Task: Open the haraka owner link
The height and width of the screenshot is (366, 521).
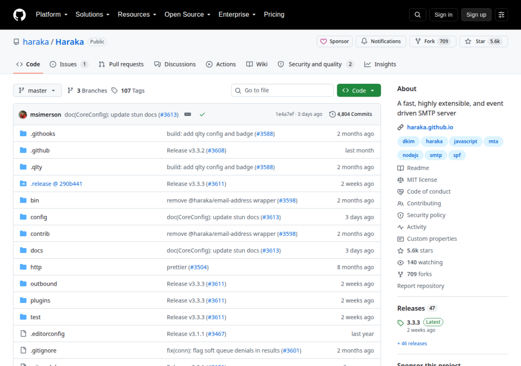Action: pos(36,42)
